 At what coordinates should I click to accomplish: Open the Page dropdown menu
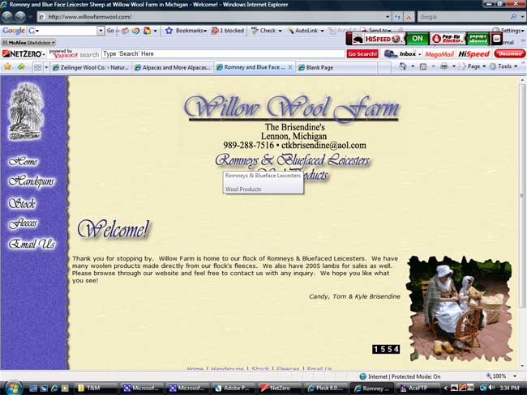point(473,67)
